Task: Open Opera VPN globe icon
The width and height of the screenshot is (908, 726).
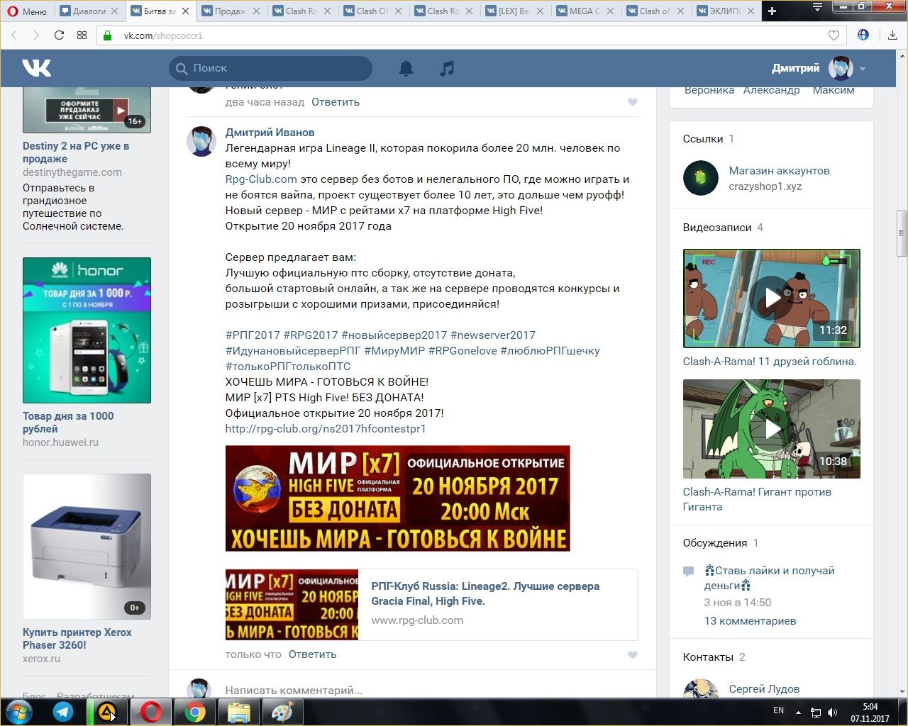Action: 863,35
